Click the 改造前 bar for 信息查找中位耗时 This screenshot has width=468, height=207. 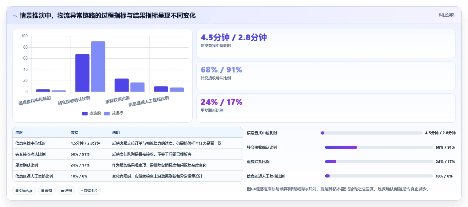43,91
